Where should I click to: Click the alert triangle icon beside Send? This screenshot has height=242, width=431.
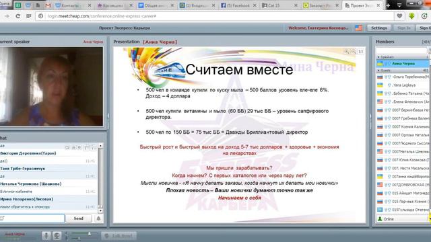tap(98, 218)
